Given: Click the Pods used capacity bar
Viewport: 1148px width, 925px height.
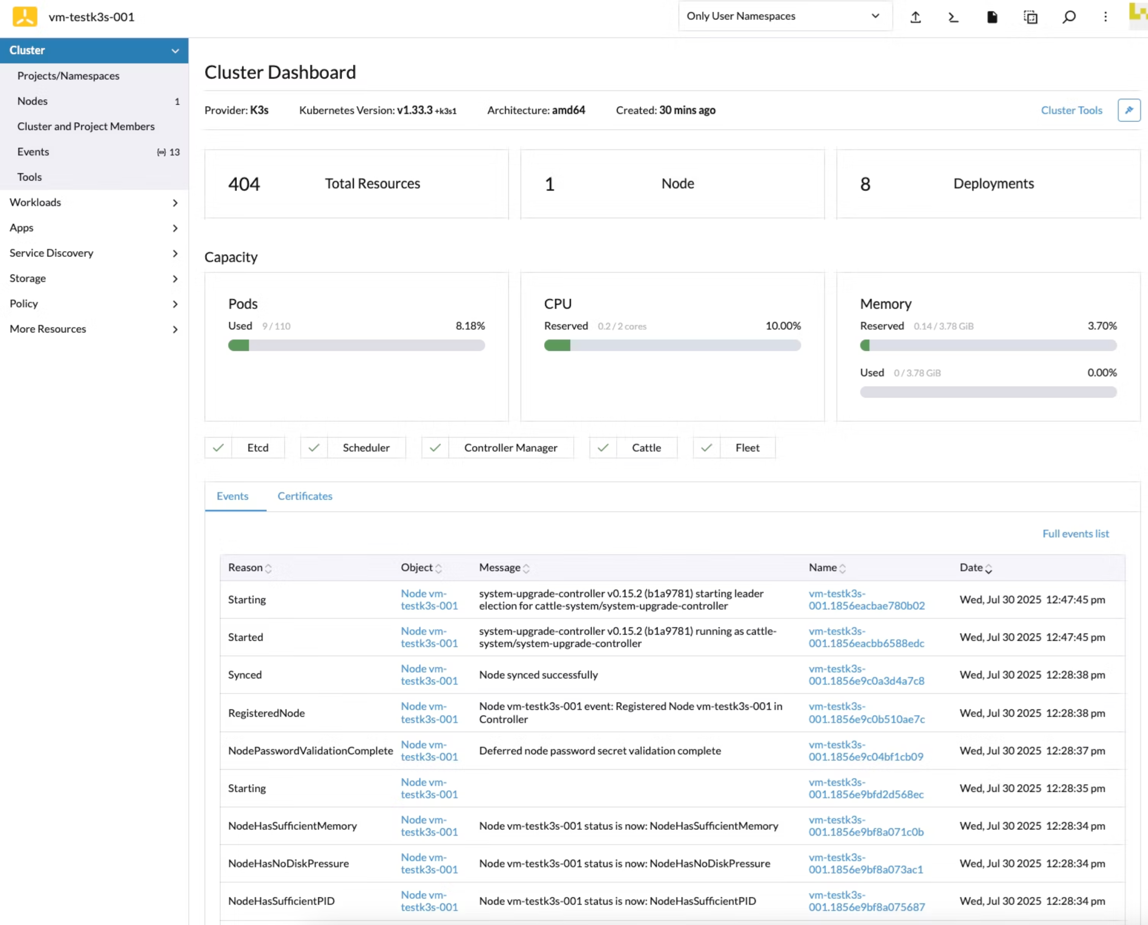Looking at the screenshot, I should point(356,345).
